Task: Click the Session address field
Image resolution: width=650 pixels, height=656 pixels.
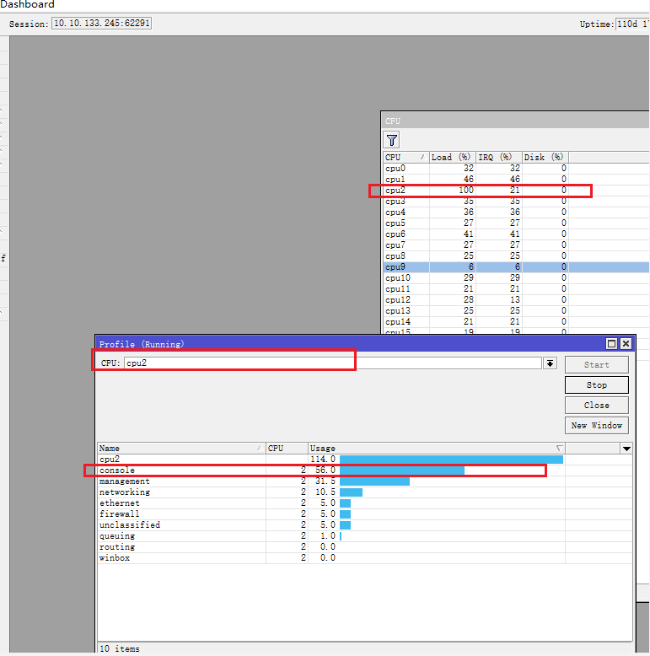Action: [x=101, y=24]
